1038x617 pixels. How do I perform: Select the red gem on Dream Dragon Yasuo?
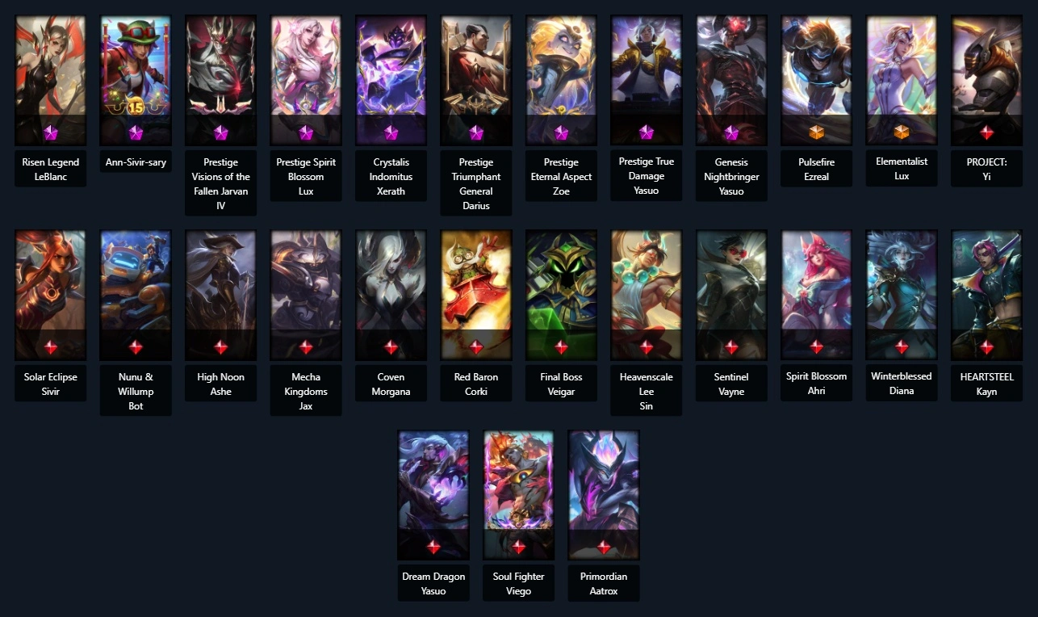(x=433, y=547)
